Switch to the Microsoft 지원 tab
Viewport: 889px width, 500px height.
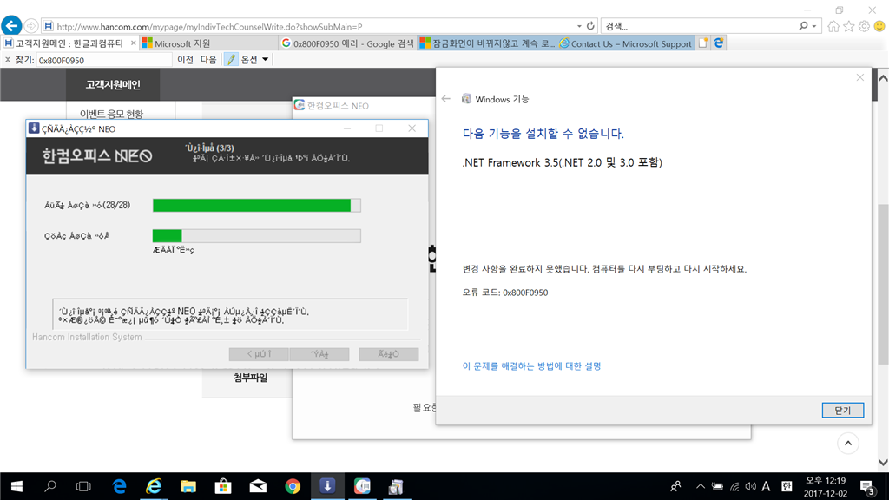click(208, 43)
